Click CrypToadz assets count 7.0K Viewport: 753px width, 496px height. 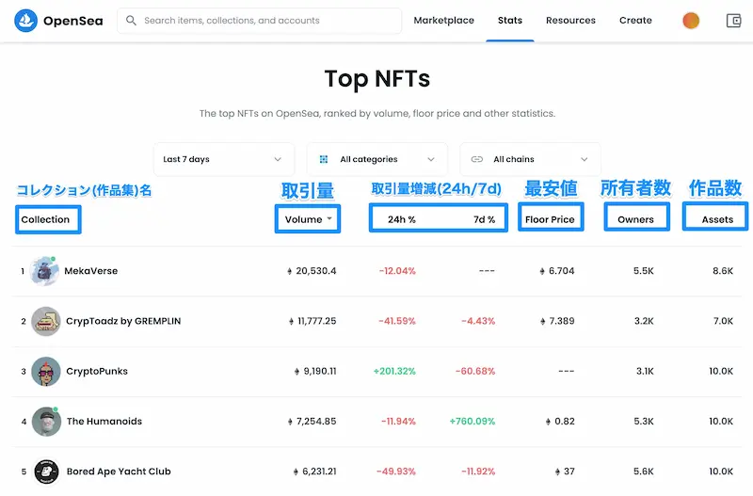(723, 321)
